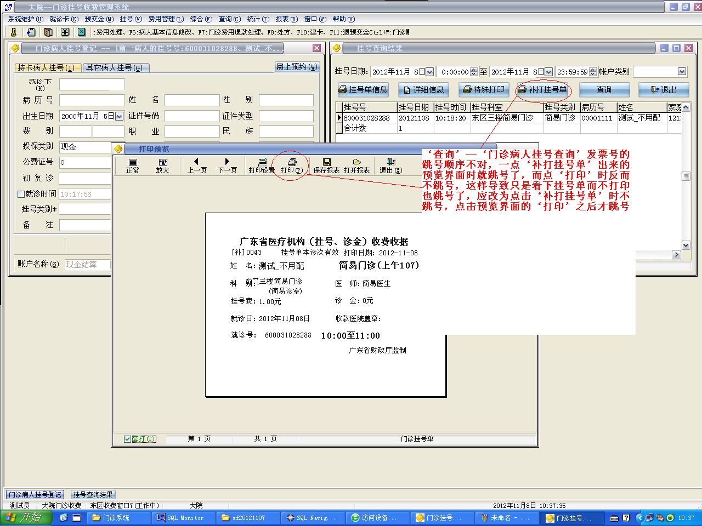This screenshot has height=526, width=702.
Task: Open the 综合(F) menu
Action: pos(201,19)
